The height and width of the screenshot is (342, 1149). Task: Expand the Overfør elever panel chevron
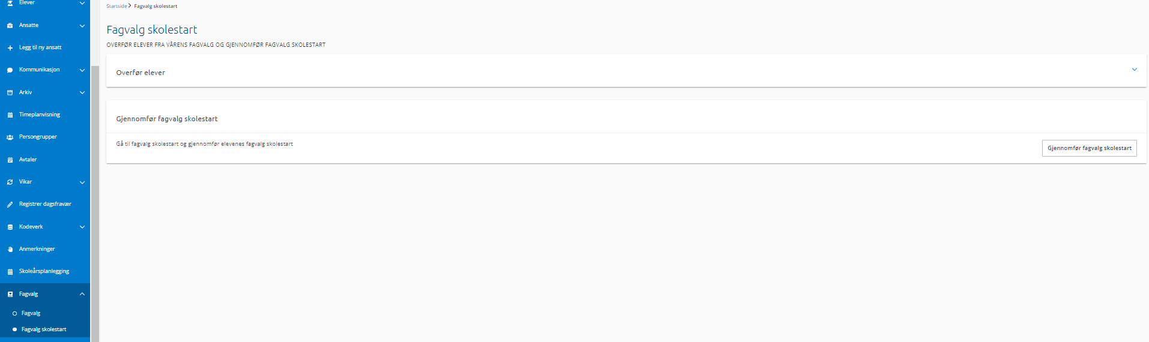[x=1134, y=70]
